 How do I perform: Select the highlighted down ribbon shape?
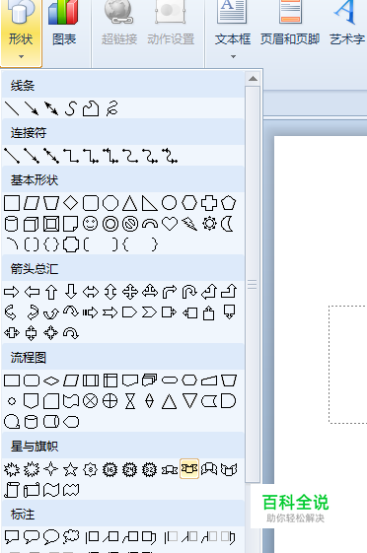click(x=189, y=468)
